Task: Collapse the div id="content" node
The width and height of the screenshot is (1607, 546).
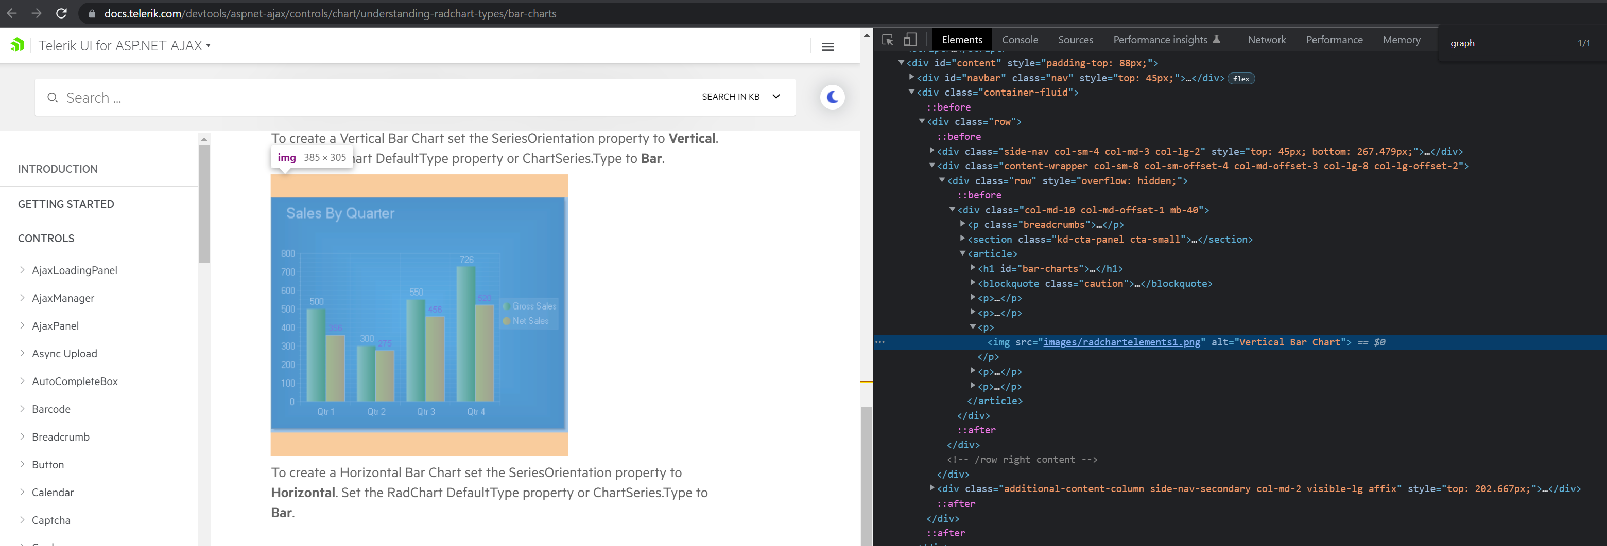Action: click(901, 62)
